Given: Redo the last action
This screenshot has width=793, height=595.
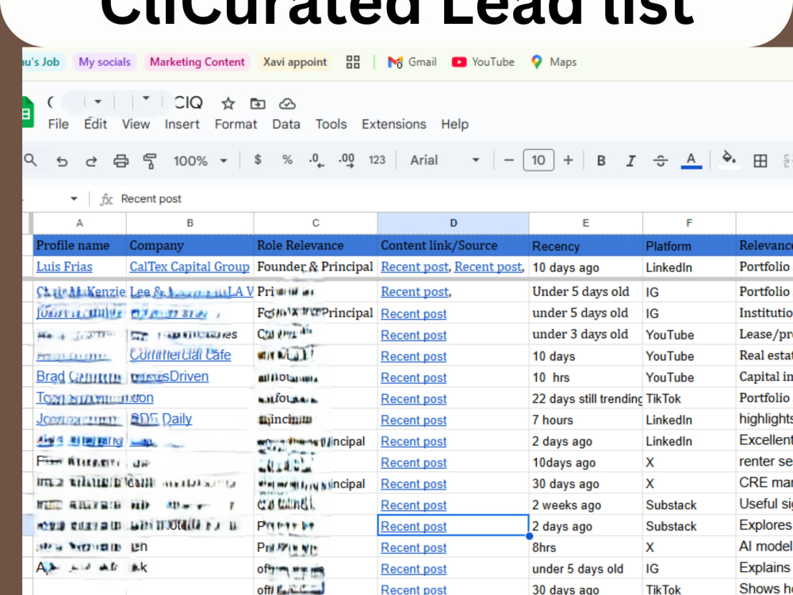Looking at the screenshot, I should tap(91, 161).
